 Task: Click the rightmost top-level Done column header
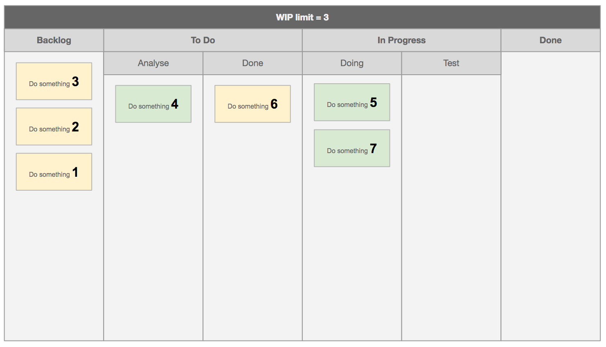pyautogui.click(x=550, y=40)
